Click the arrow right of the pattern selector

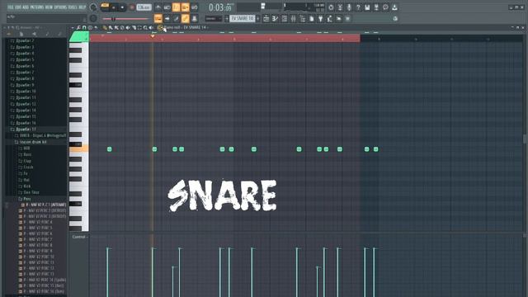point(258,18)
